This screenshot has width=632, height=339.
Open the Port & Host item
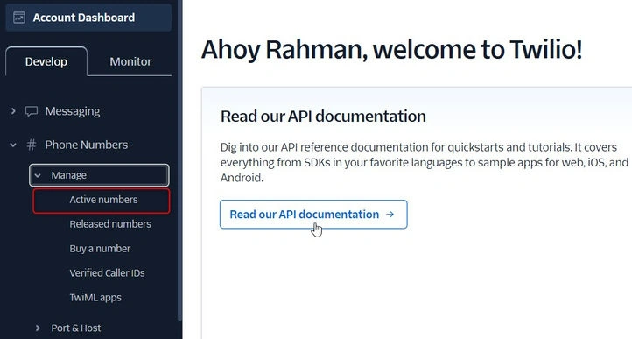point(76,328)
